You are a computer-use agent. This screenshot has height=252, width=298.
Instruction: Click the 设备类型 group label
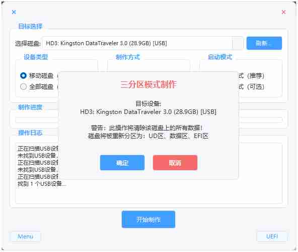coord(36,57)
